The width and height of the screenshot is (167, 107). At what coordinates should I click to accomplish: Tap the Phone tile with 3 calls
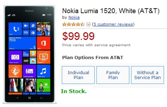(x=15, y=29)
